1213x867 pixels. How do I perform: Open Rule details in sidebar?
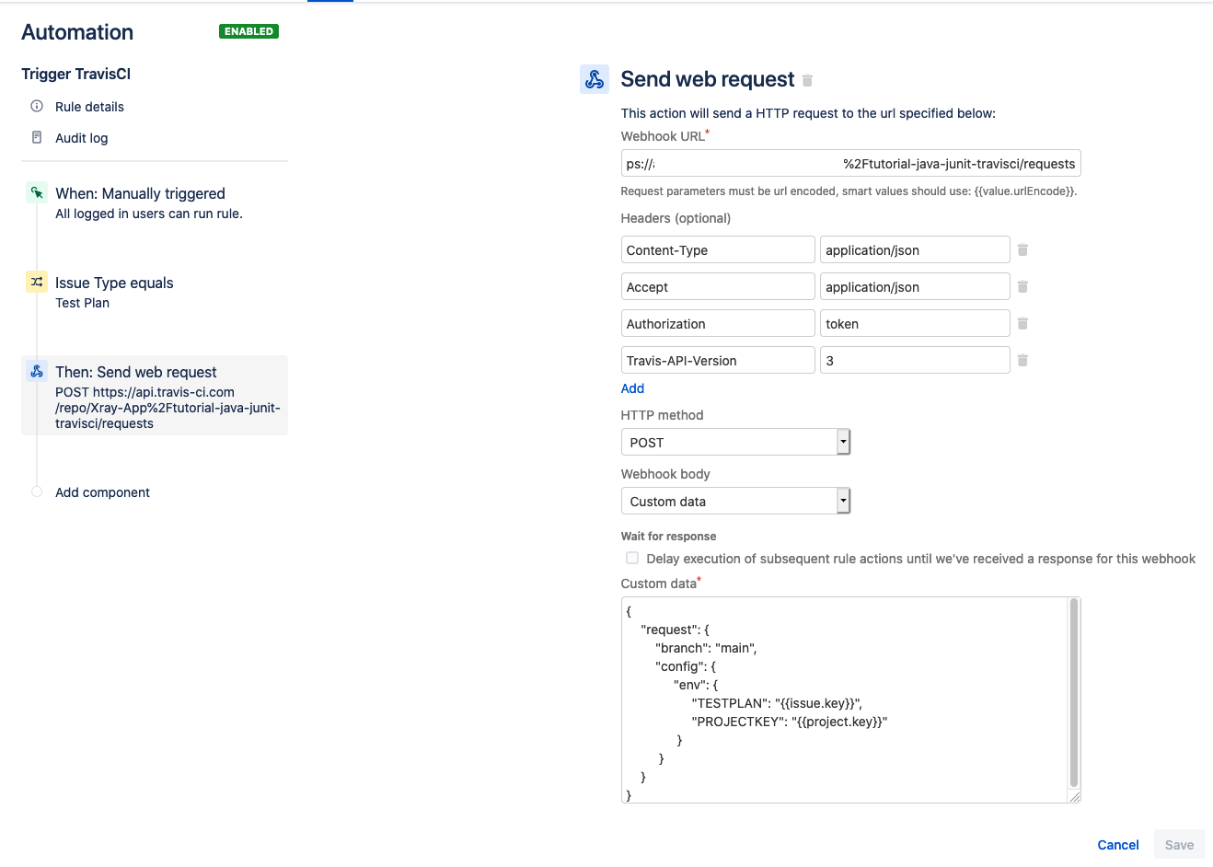[x=89, y=107]
